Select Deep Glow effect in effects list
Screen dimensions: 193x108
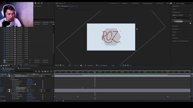(x=179, y=22)
